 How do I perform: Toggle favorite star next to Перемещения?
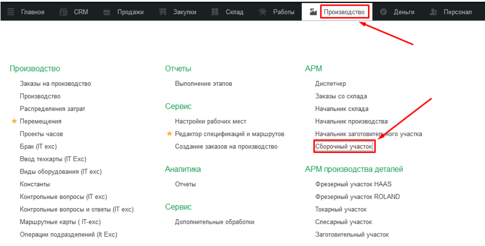coord(14,121)
